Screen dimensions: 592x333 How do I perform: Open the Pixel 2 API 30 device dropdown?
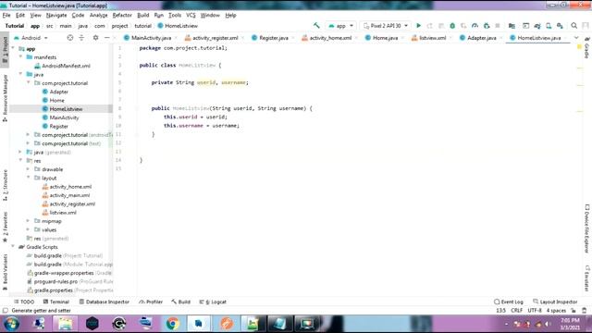(x=385, y=26)
